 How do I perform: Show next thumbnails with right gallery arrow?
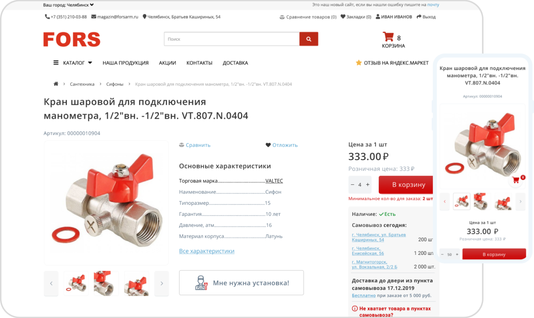tap(162, 283)
